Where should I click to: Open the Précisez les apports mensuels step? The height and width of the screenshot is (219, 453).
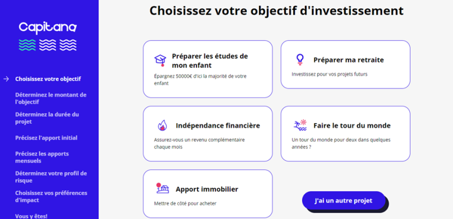point(42,157)
